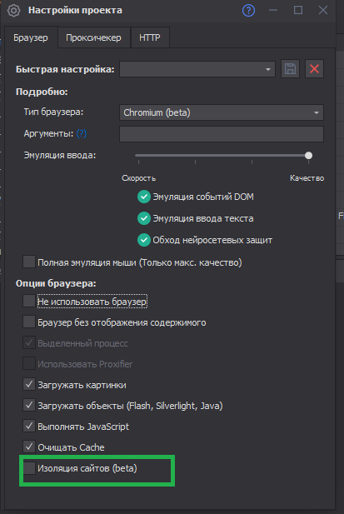Enable Изоляция сайтов (beta) checkbox
This screenshot has height=514, width=344.
[29, 468]
